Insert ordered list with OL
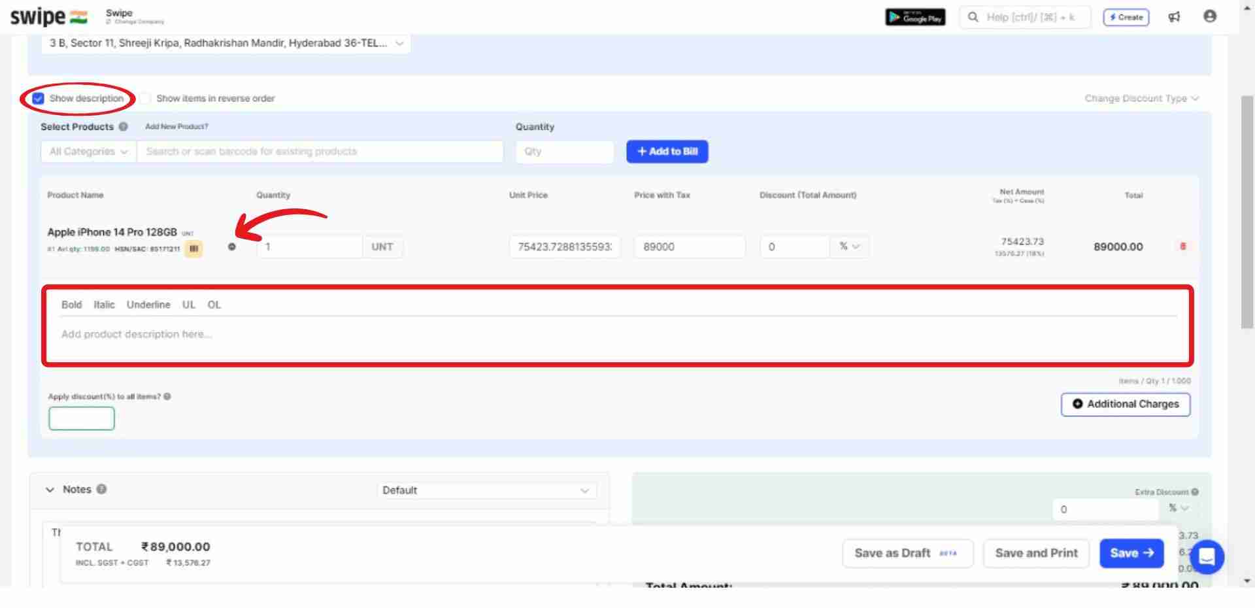Image resolution: width=1255 pixels, height=608 pixels. pos(214,305)
